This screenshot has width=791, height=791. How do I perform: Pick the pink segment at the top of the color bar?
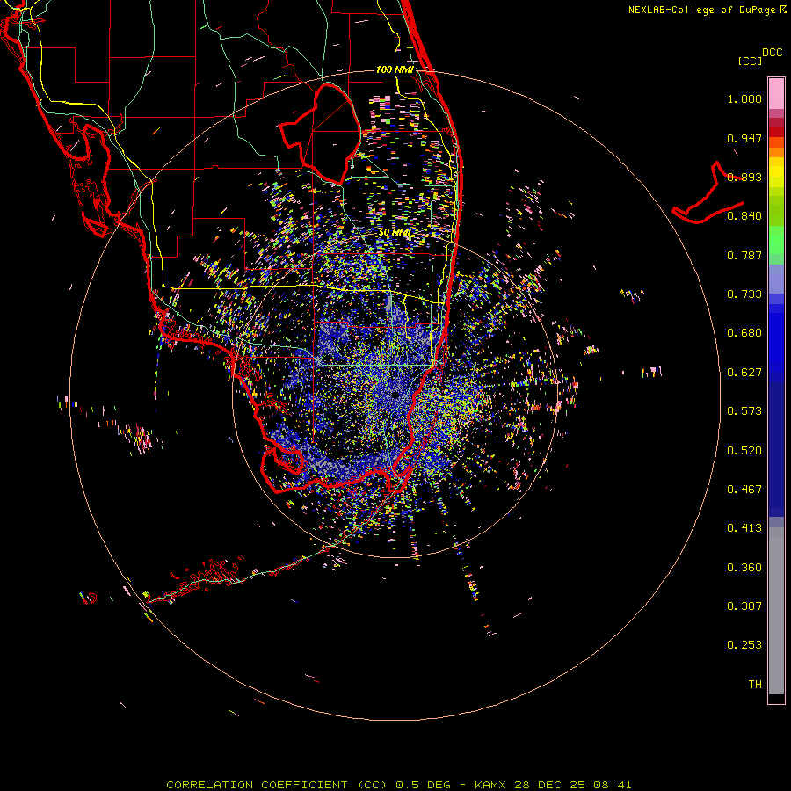point(776,93)
